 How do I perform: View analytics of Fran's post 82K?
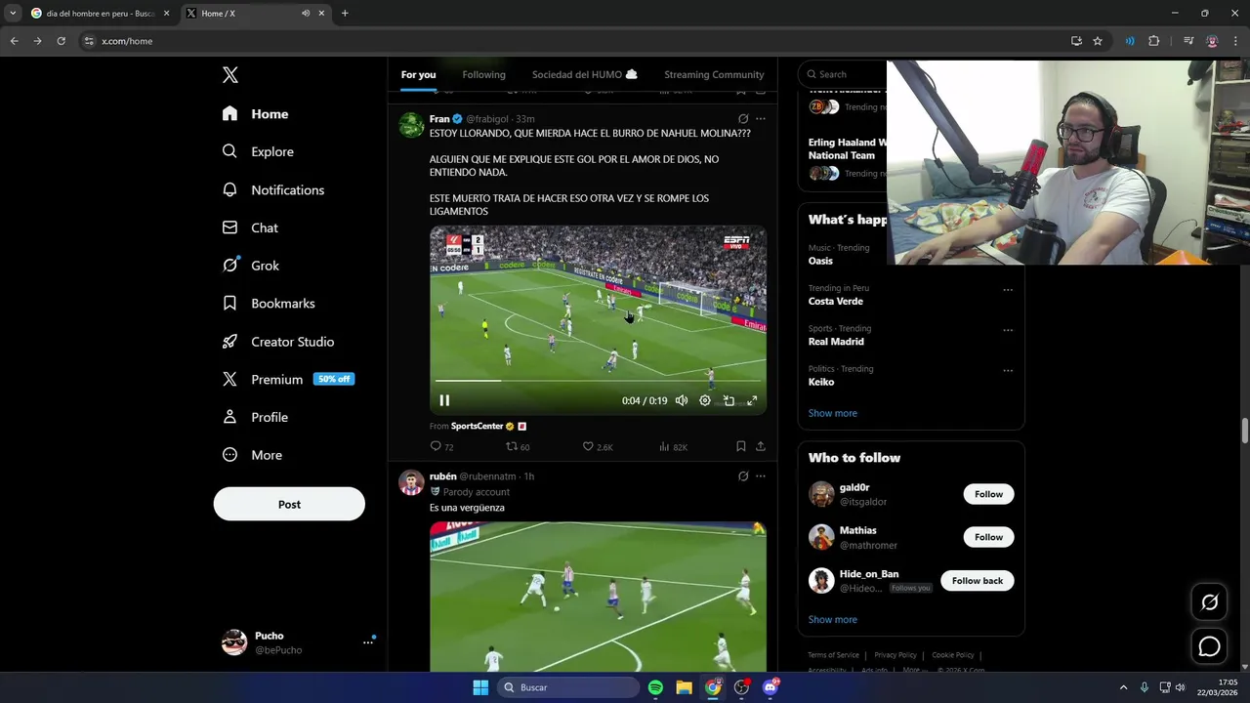pos(673,446)
